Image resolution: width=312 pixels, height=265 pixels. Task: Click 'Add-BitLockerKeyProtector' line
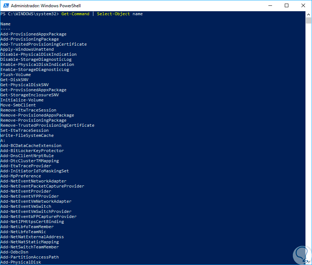pos(32,151)
